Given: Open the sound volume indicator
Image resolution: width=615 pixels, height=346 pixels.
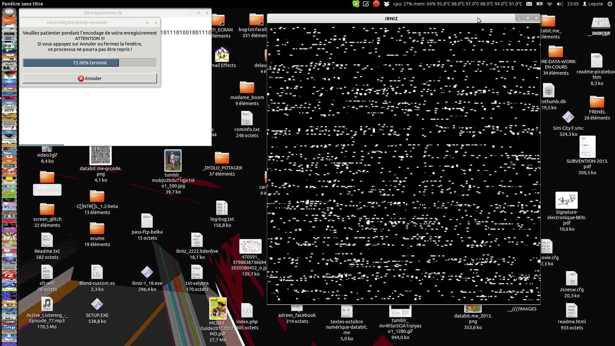Looking at the screenshot, I should click(560, 4).
